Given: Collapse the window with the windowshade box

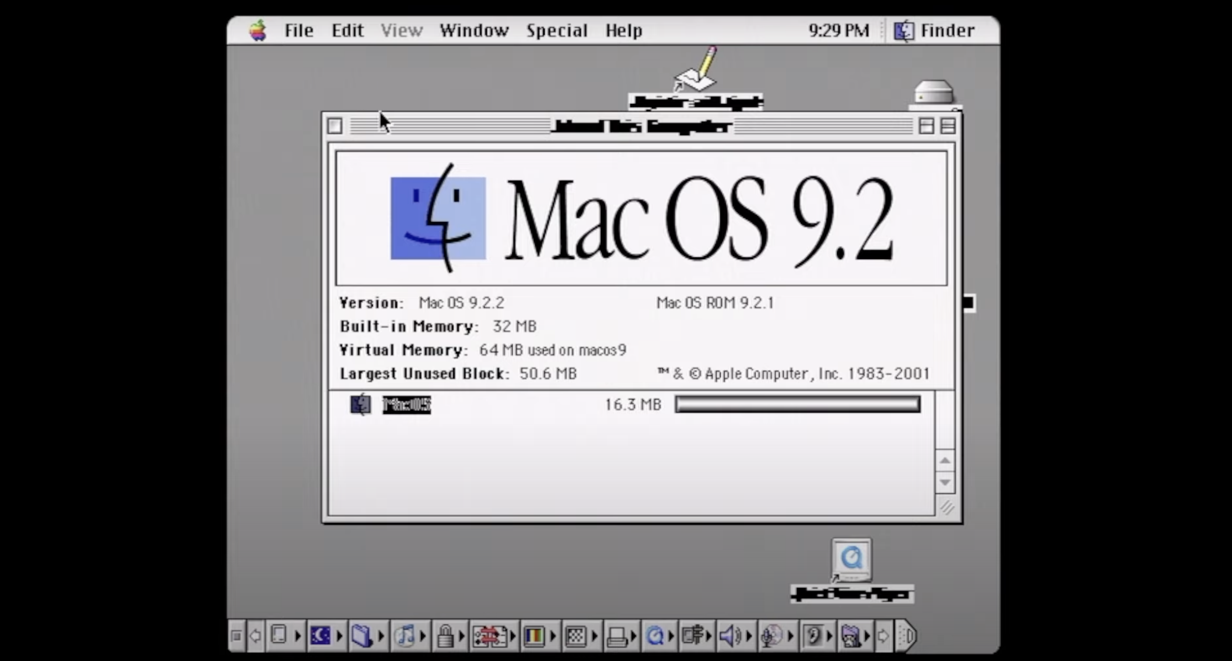Looking at the screenshot, I should tap(948, 126).
